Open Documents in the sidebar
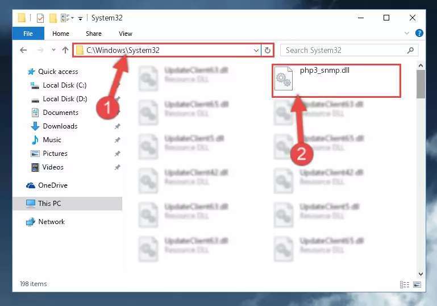The image size is (437, 306). coord(60,113)
